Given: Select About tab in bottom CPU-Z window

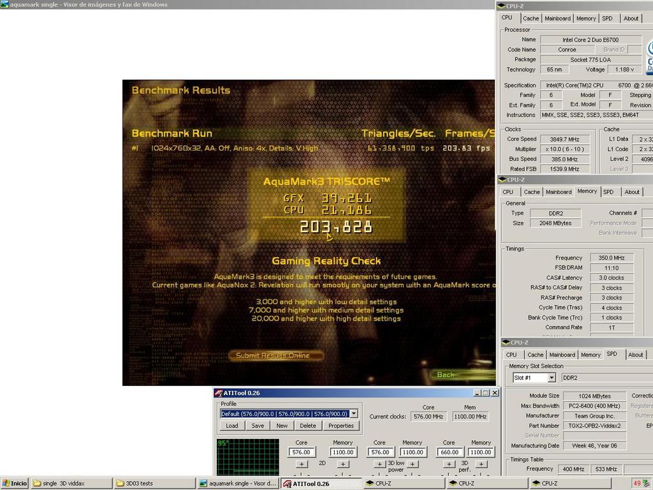Looking at the screenshot, I should pos(636,355).
